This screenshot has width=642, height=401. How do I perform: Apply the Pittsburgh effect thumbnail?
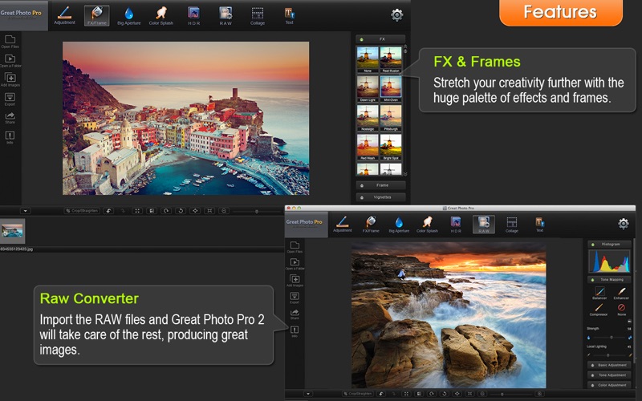point(391,118)
